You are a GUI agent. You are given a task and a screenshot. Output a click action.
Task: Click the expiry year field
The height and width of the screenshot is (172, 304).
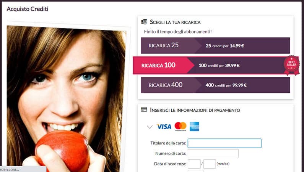click(210, 164)
